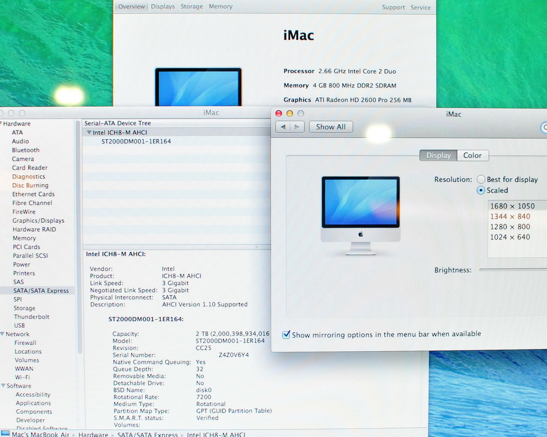Image resolution: width=547 pixels, height=437 pixels.
Task: Select Applications under Software
Action: (33, 403)
